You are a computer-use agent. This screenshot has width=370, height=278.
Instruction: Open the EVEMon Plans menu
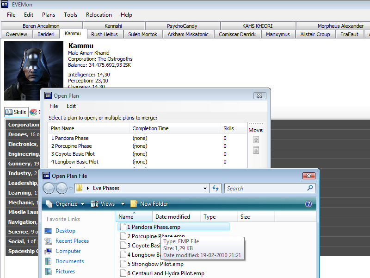(x=49, y=15)
